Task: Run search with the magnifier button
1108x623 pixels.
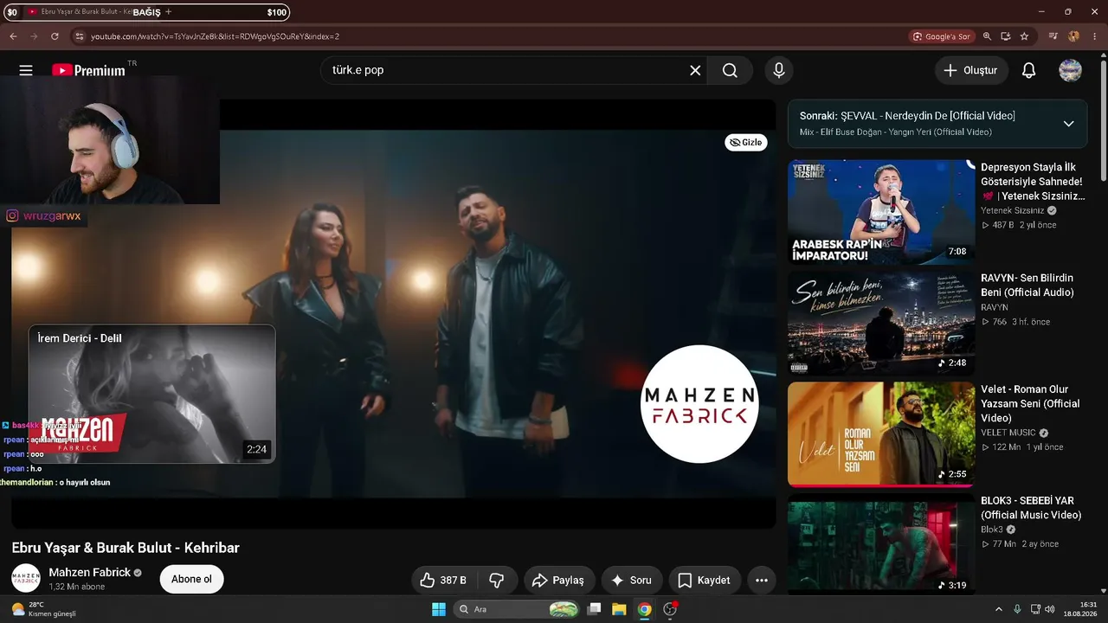Action: pos(730,70)
